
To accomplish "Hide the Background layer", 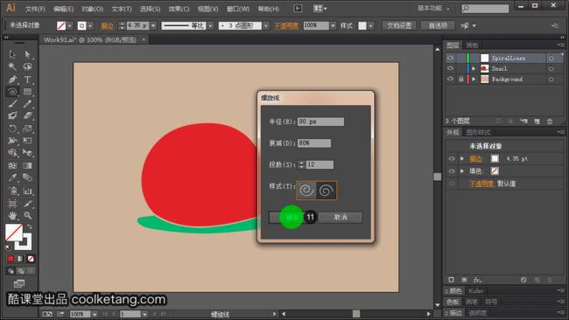I will (x=450, y=79).
